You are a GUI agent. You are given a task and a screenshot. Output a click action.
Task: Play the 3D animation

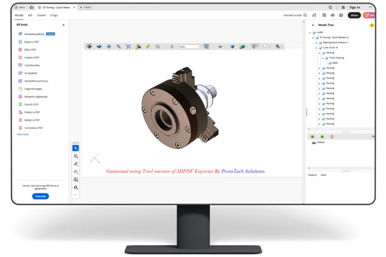(x=221, y=46)
